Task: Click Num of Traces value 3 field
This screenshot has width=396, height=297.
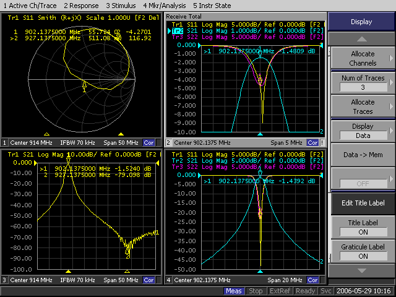Action: tap(363, 87)
